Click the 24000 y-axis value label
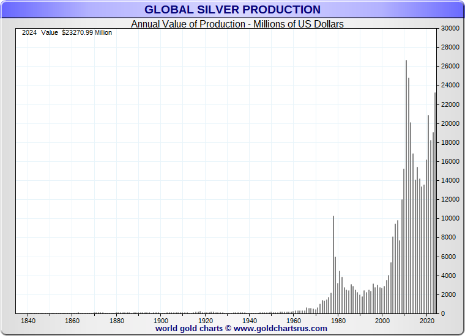Image resolution: width=465 pixels, height=336 pixels. (450, 86)
